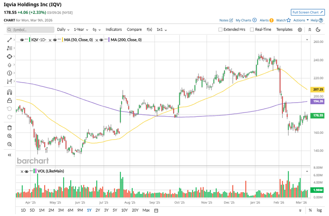This screenshot has height=216, width=329.
Task: Switch to dark mode with moon icon
Action: [318, 29]
